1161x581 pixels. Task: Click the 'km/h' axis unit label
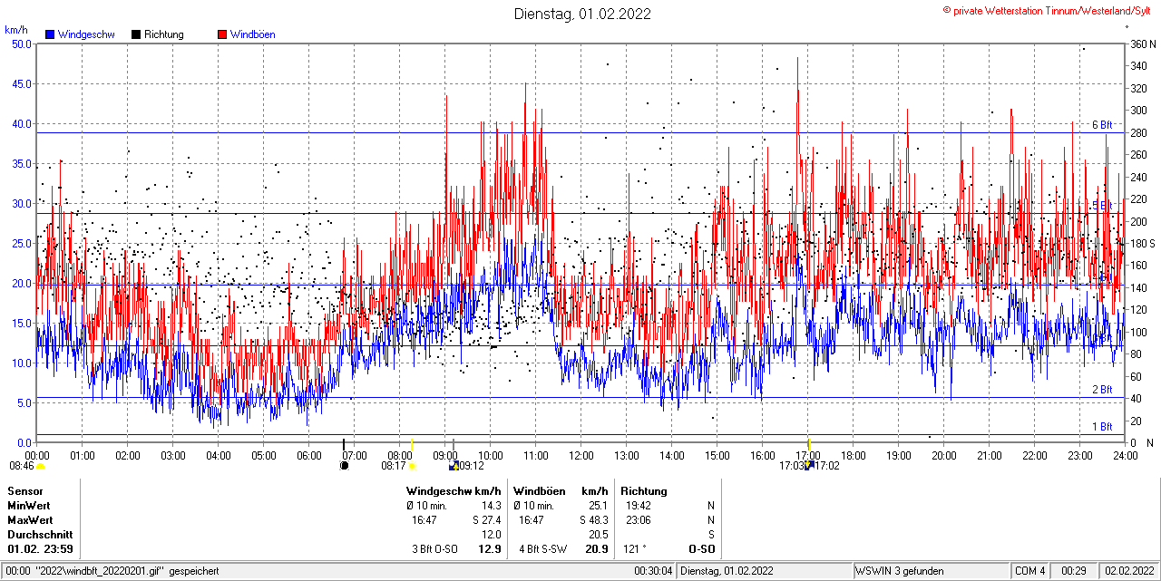click(x=15, y=30)
